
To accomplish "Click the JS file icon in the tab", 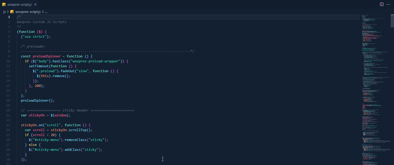I will coord(4,5).
